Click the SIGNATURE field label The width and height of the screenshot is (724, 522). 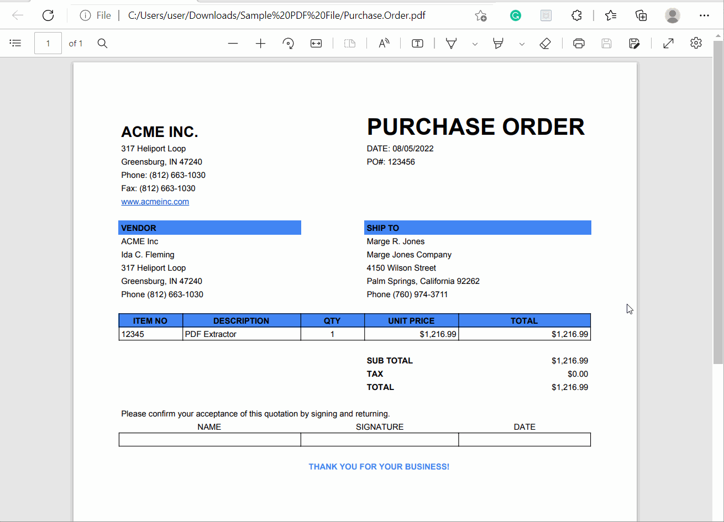(x=380, y=427)
